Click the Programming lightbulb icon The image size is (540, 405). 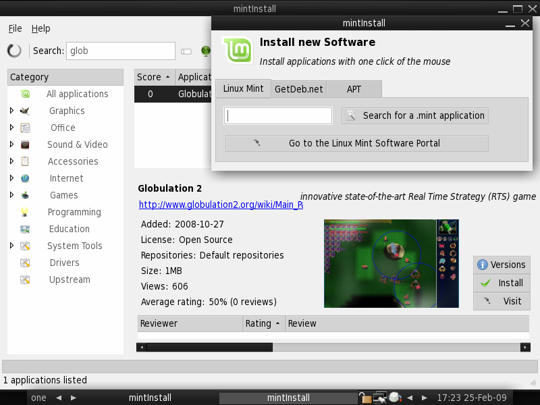click(x=24, y=212)
